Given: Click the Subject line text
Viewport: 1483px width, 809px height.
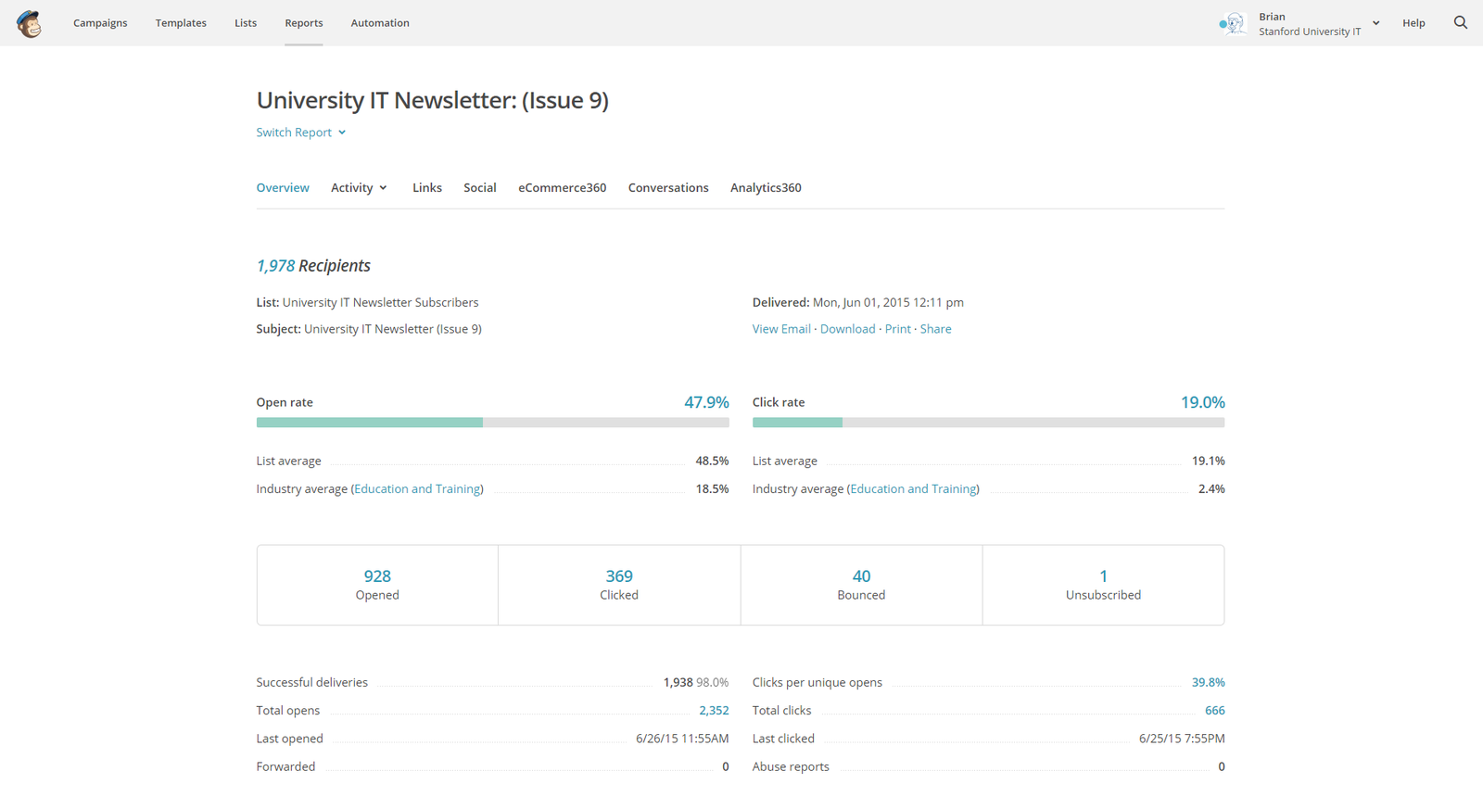Looking at the screenshot, I should click(x=369, y=329).
